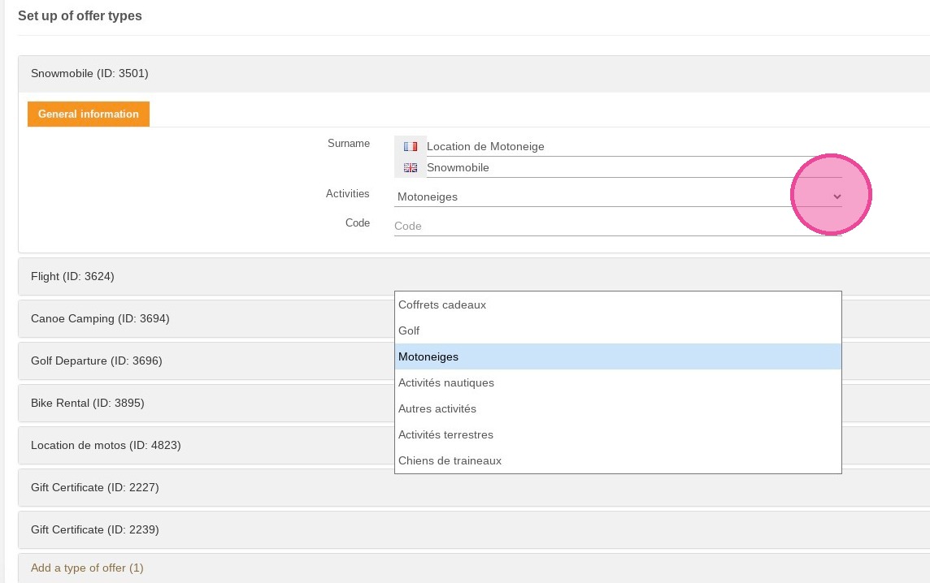Viewport: 930px width, 583px height.
Task: Click the Set up of offer types heading
Action: pyautogui.click(x=80, y=16)
